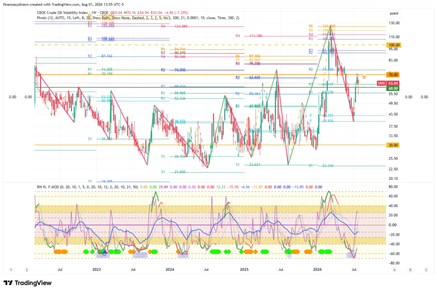Screen dimensions: 437x292
Task: Click the 20.10 price scale label
Action: [393, 179]
